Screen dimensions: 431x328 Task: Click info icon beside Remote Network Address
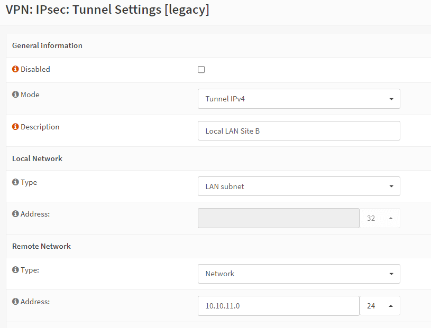tap(16, 302)
